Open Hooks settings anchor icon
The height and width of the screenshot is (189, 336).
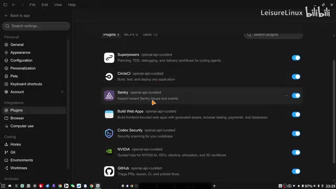(6, 144)
